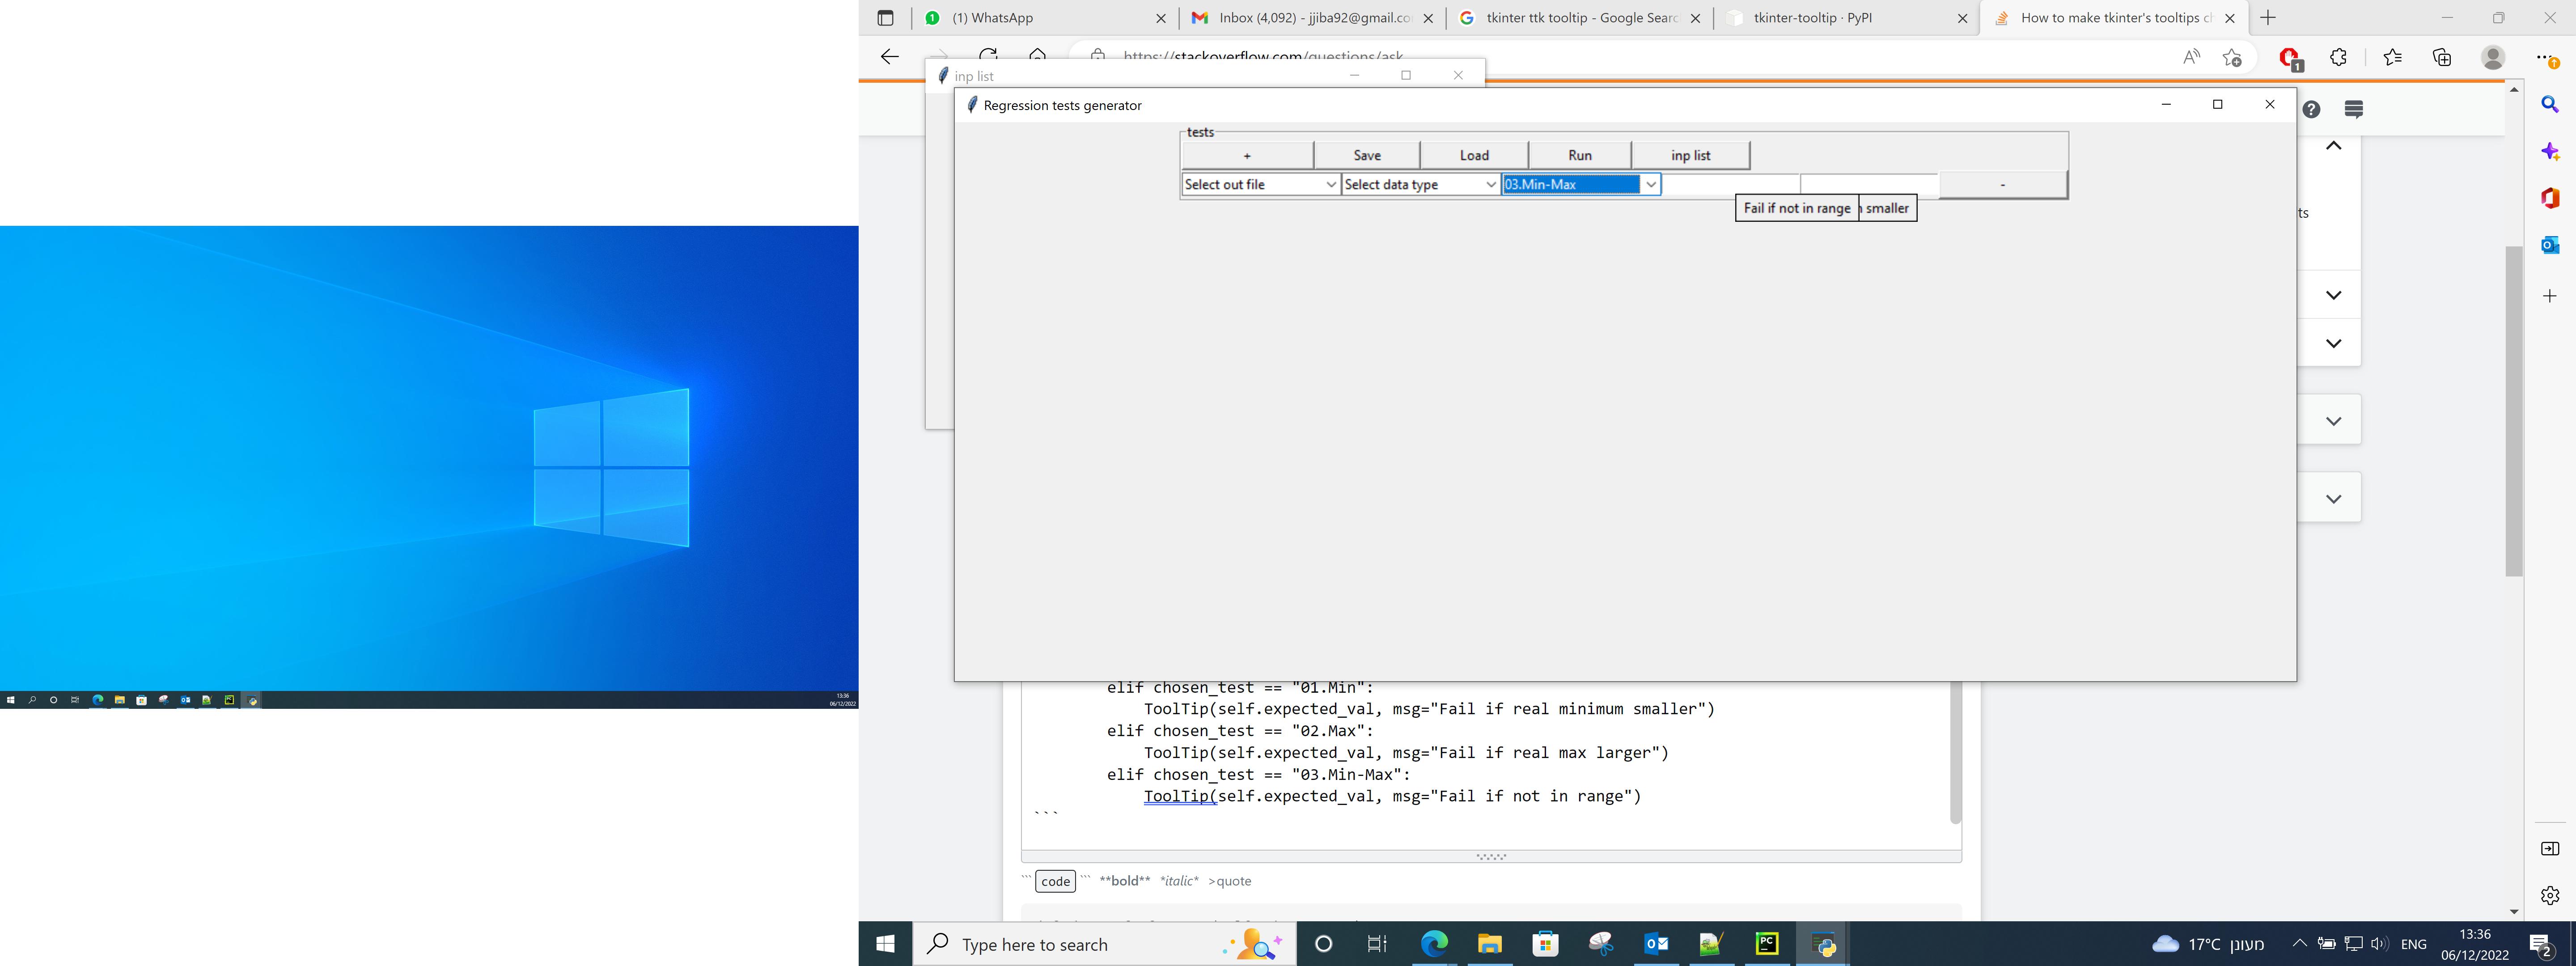Open PyCharm from taskbar
Viewport: 2576px width, 966px height.
(1767, 944)
